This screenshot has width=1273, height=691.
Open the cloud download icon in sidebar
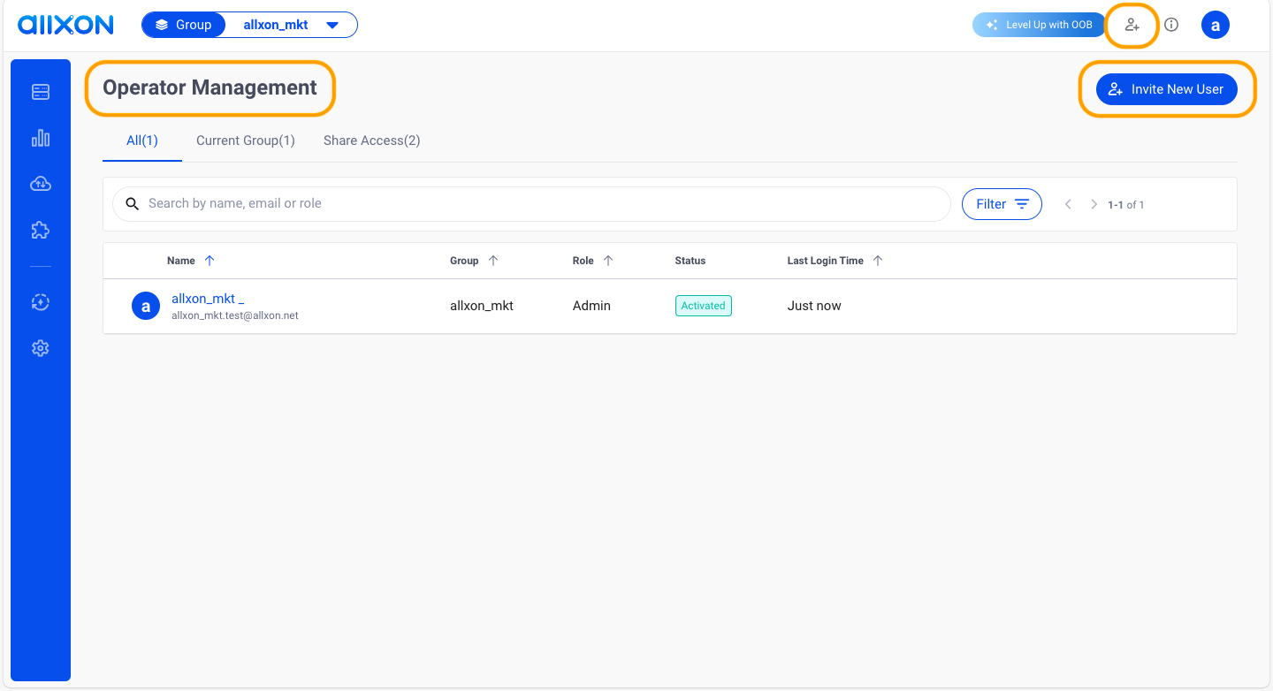coord(41,184)
